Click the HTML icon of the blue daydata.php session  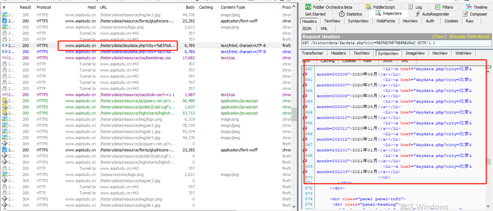click(x=5, y=51)
